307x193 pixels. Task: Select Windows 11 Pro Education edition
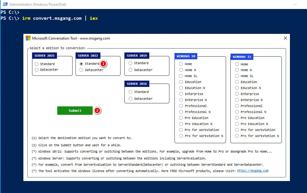coord(237,118)
